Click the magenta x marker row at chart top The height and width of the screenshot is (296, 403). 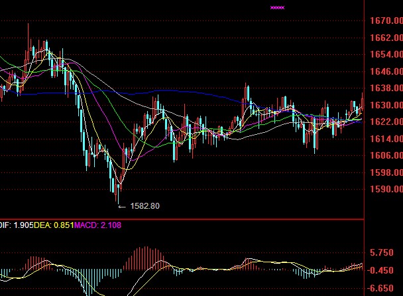click(277, 7)
